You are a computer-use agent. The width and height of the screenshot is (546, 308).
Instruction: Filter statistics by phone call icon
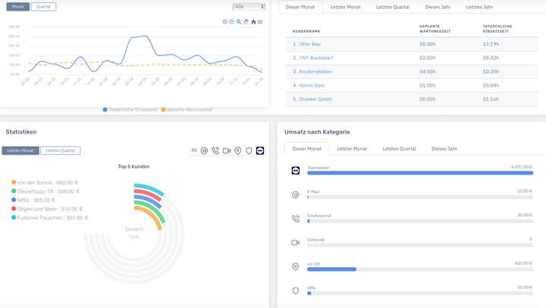[x=215, y=151]
